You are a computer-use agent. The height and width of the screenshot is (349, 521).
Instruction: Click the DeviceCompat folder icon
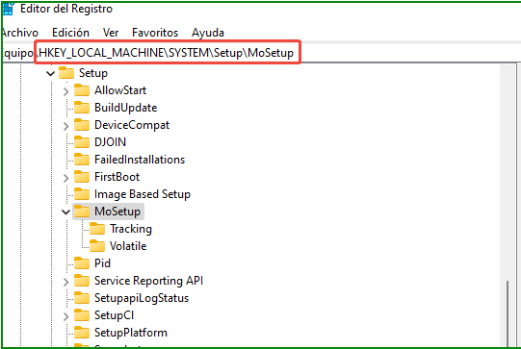(82, 125)
